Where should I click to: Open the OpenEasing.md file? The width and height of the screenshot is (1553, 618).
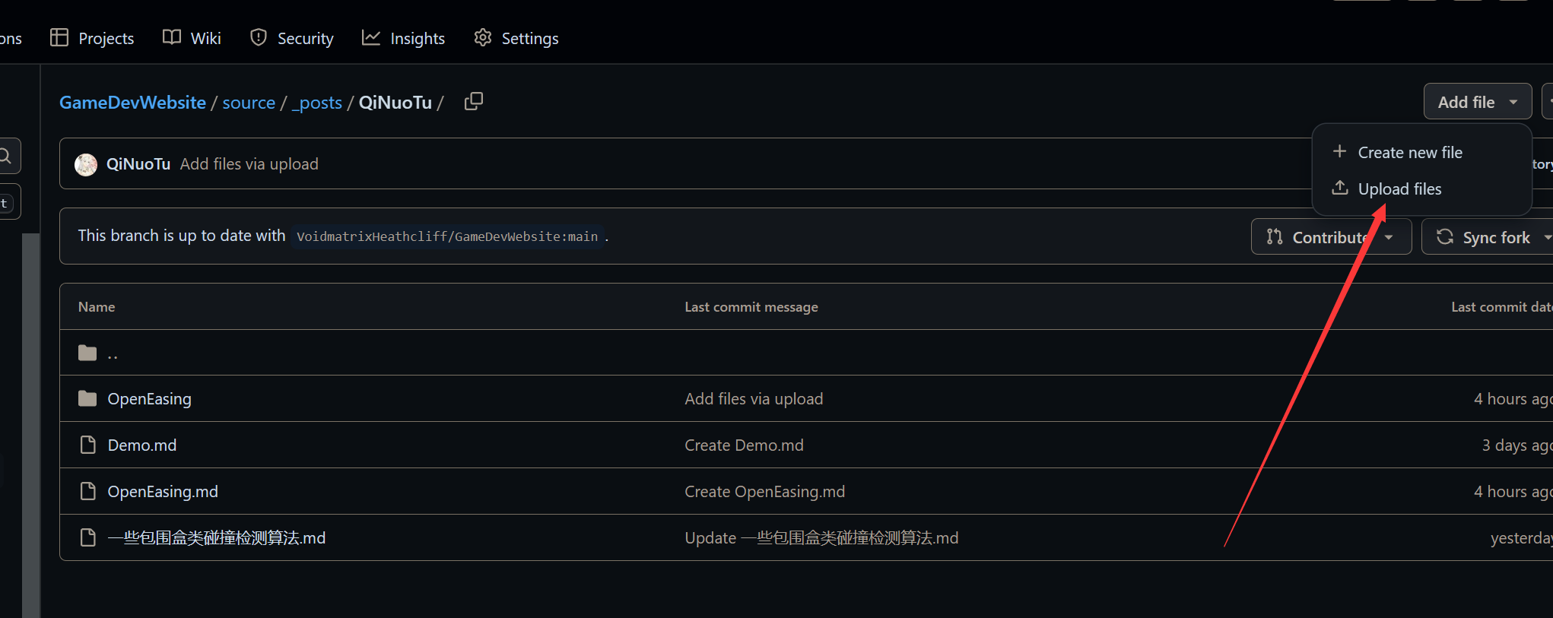[x=163, y=491]
